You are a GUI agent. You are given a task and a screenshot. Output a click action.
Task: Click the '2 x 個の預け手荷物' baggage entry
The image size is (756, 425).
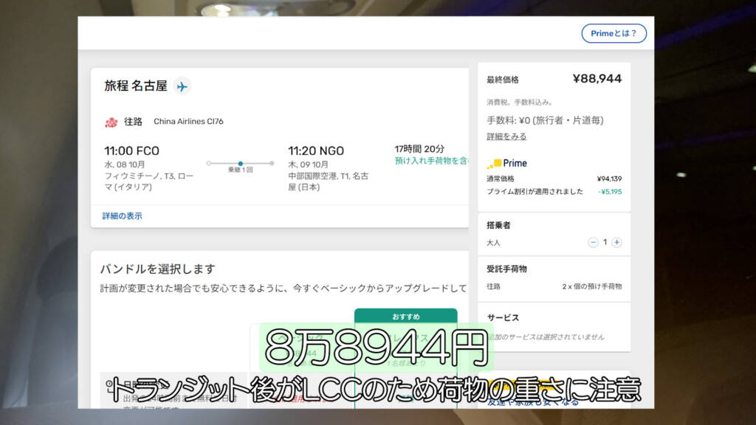(591, 286)
